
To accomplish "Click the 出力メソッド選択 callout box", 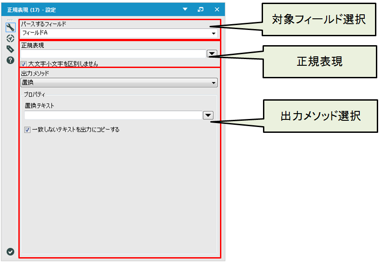I will tap(320, 116).
